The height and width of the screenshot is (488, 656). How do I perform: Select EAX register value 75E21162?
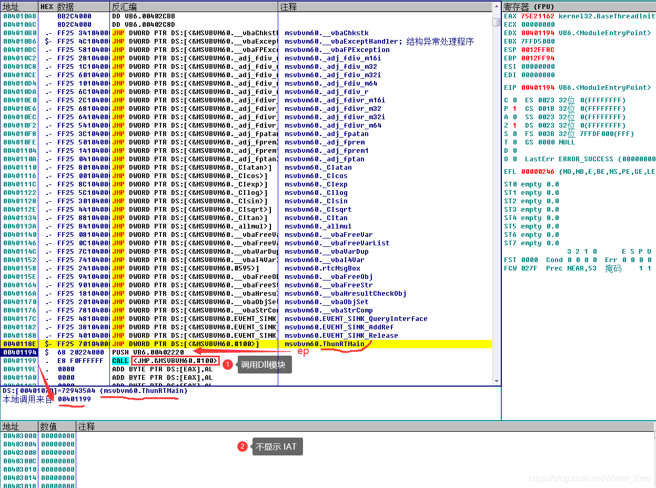[x=538, y=16]
